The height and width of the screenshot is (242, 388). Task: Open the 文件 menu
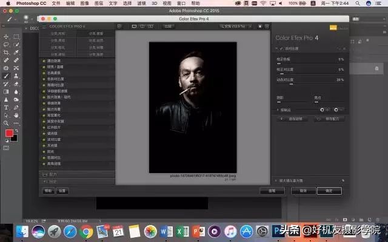pos(56,3)
